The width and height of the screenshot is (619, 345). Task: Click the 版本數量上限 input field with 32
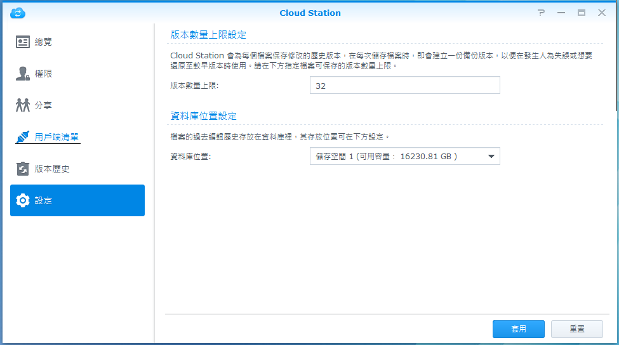pyautogui.click(x=404, y=85)
